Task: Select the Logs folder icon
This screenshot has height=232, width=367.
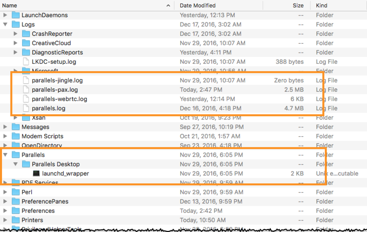Action: coord(16,25)
